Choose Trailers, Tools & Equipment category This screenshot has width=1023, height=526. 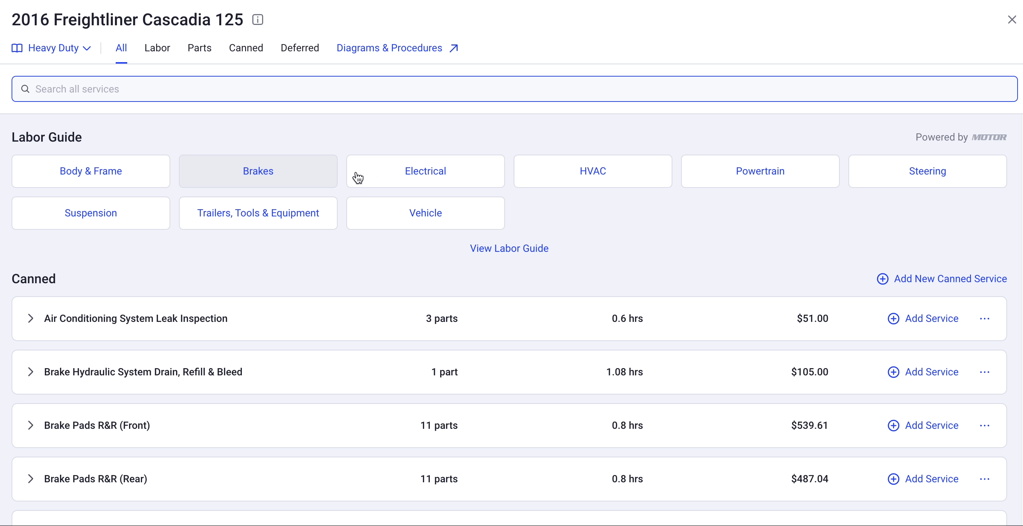(x=258, y=213)
